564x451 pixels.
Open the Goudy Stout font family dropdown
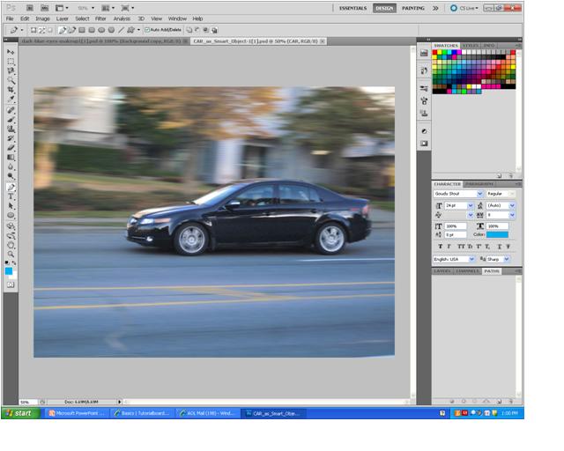(479, 194)
